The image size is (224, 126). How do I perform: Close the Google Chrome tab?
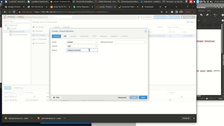tap(24, 7)
